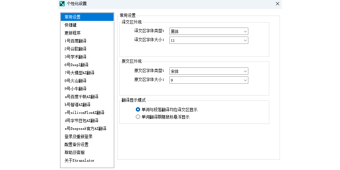The height and width of the screenshot is (170, 340).
Task: Open 1号百度翻译 settings
Action: tap(75, 41)
